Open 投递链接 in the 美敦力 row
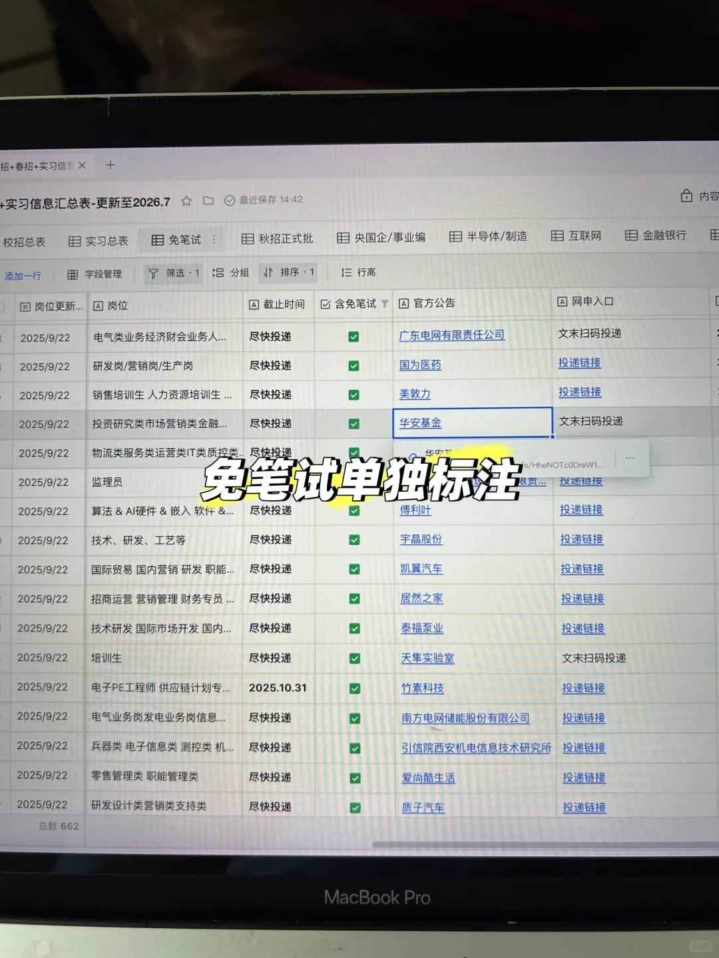 pos(580,393)
